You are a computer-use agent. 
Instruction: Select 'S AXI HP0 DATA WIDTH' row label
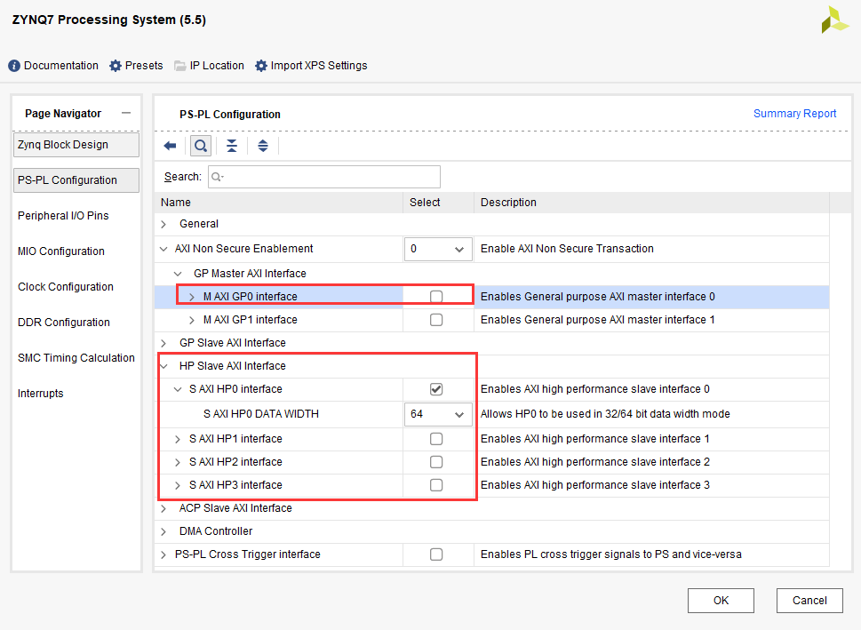261,414
